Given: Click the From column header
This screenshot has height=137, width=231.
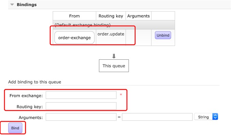Looking at the screenshot, I should pos(74,16).
